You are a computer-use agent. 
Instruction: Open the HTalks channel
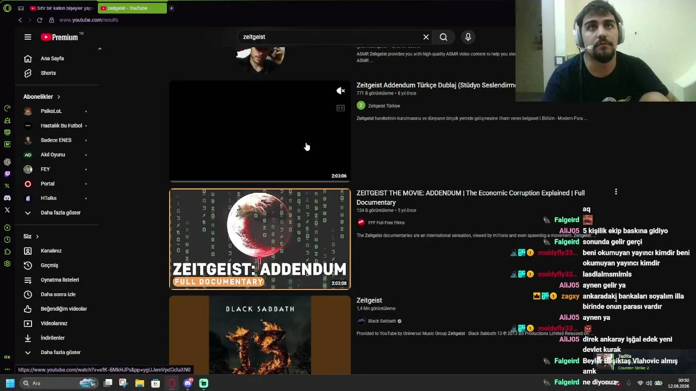[48, 198]
